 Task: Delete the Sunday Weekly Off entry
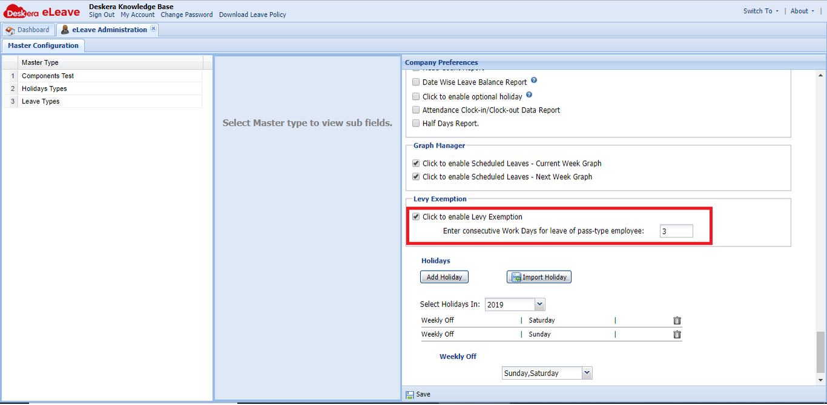point(676,334)
